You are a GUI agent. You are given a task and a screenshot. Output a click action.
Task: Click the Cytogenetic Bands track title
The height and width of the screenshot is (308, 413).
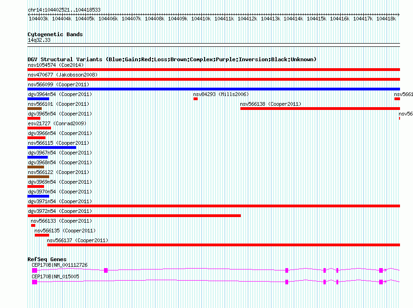tap(55, 34)
